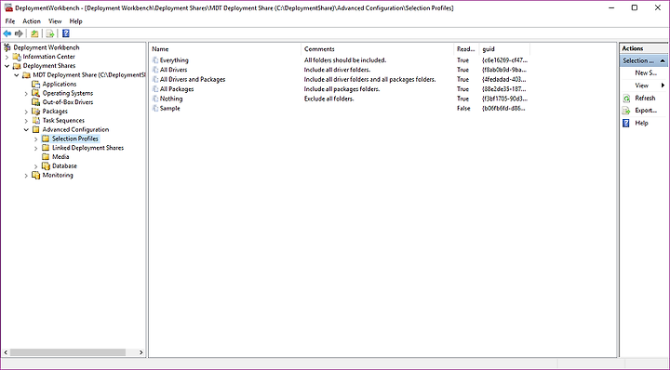Expand the Selection Profiles node
The height and width of the screenshot is (370, 670).
[36, 139]
